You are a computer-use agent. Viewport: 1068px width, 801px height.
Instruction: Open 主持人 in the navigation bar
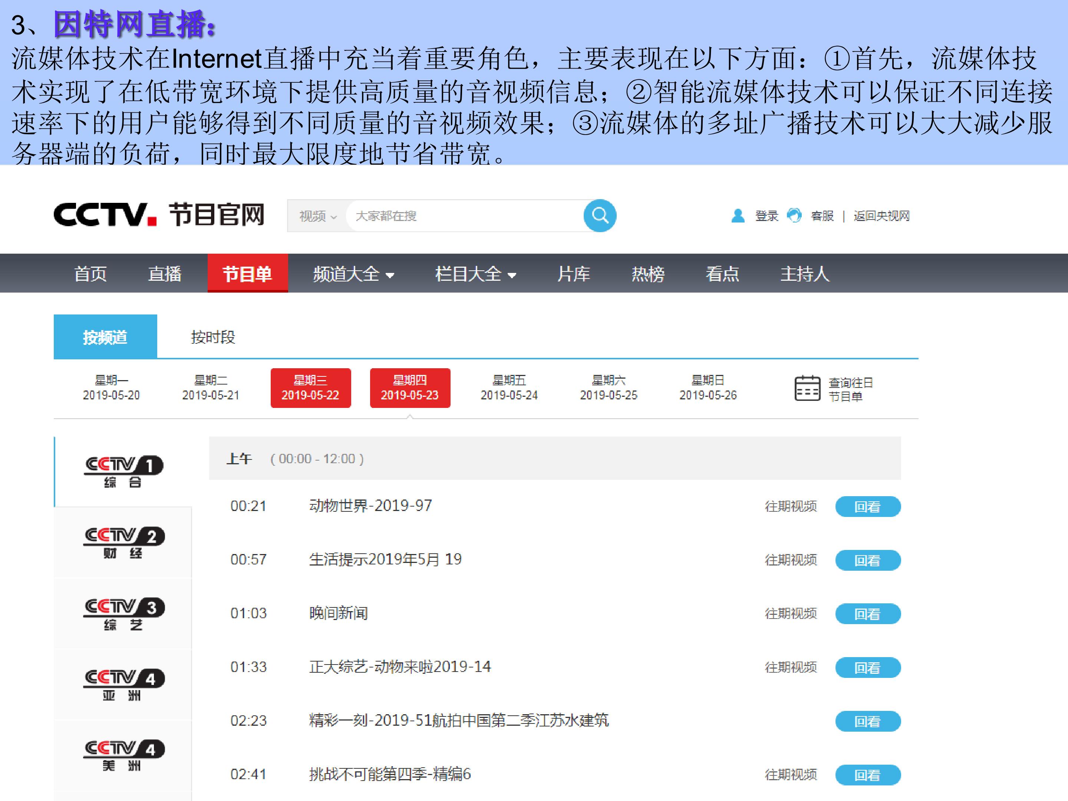[805, 274]
